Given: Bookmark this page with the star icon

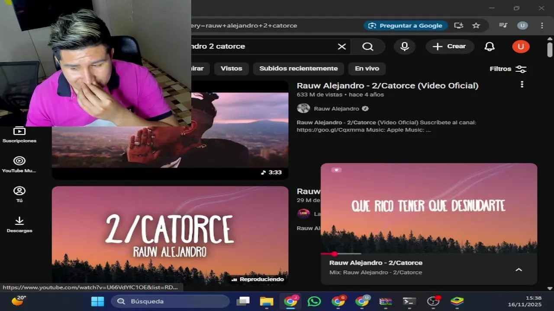Looking at the screenshot, I should click(x=476, y=25).
